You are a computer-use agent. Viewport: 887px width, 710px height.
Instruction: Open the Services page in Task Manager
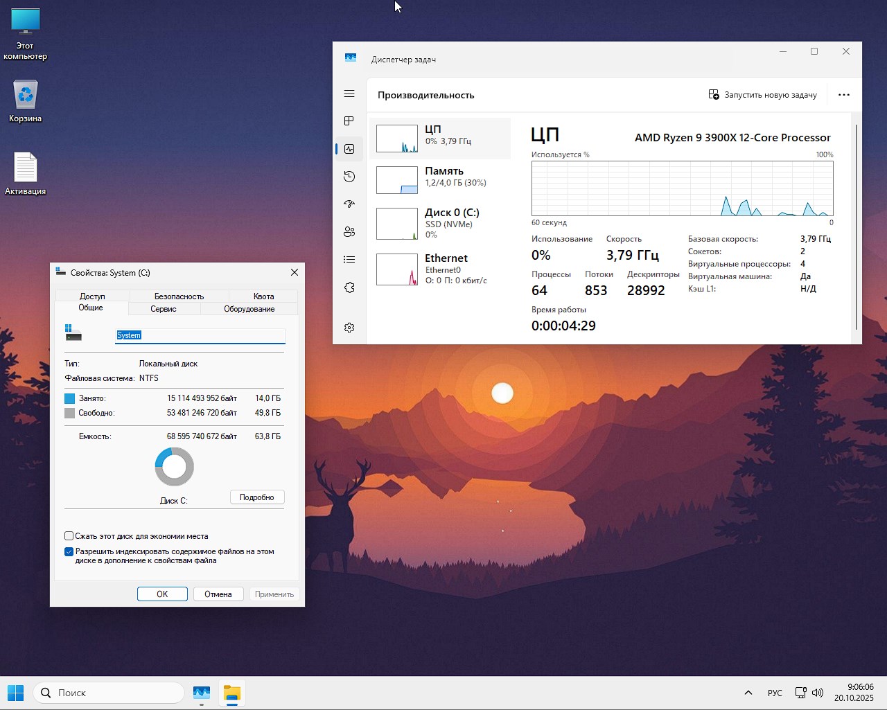pos(349,287)
